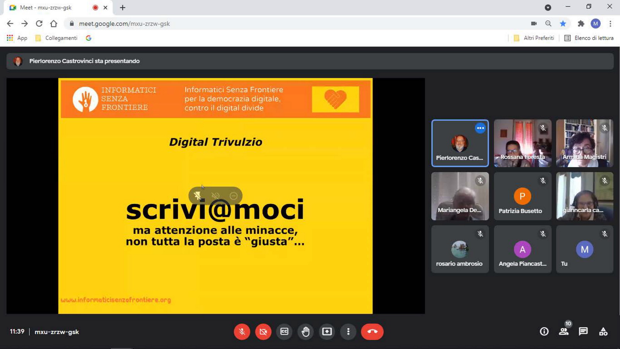This screenshot has height=349, width=620.
Task: Click the presenter avatar in the presenting banner
Action: [x=18, y=61]
